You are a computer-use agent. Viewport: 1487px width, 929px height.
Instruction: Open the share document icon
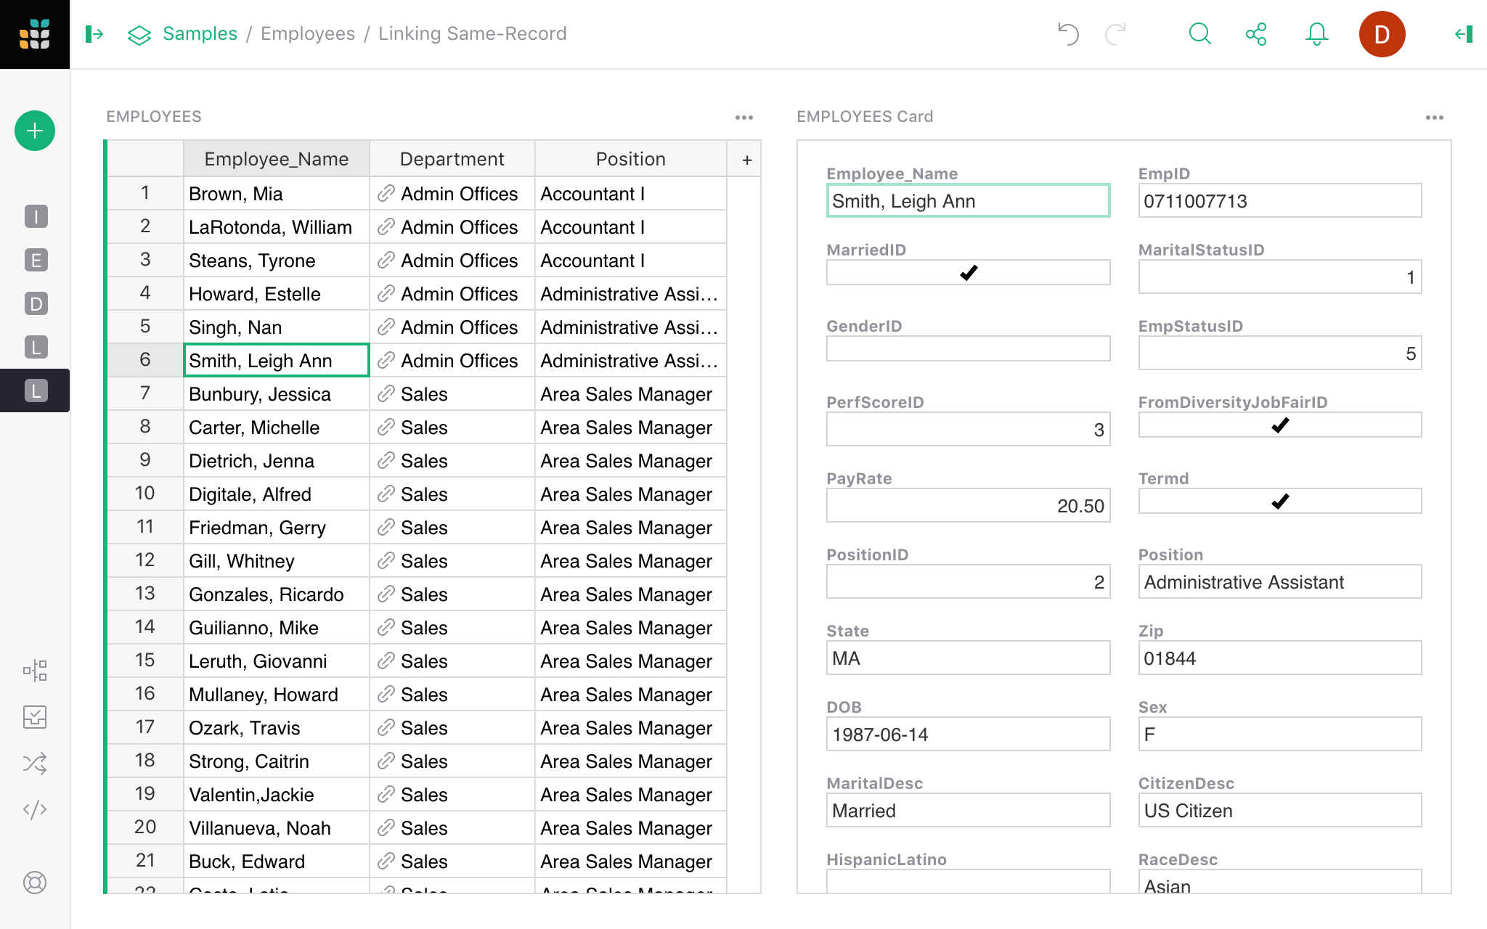click(x=1256, y=34)
